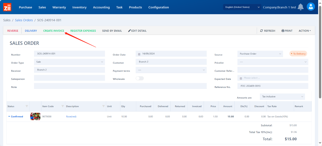Print the sales order
The image size is (322, 146).
tap(287, 31)
